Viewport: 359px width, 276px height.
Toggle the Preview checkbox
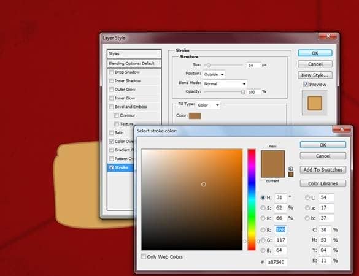pyautogui.click(x=306, y=84)
